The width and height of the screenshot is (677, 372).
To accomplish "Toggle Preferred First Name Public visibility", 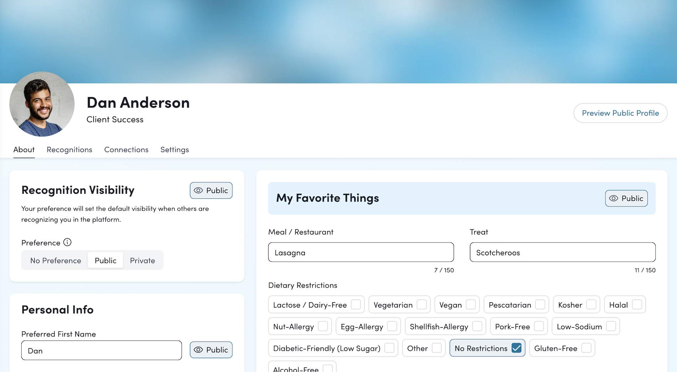I will tap(211, 350).
